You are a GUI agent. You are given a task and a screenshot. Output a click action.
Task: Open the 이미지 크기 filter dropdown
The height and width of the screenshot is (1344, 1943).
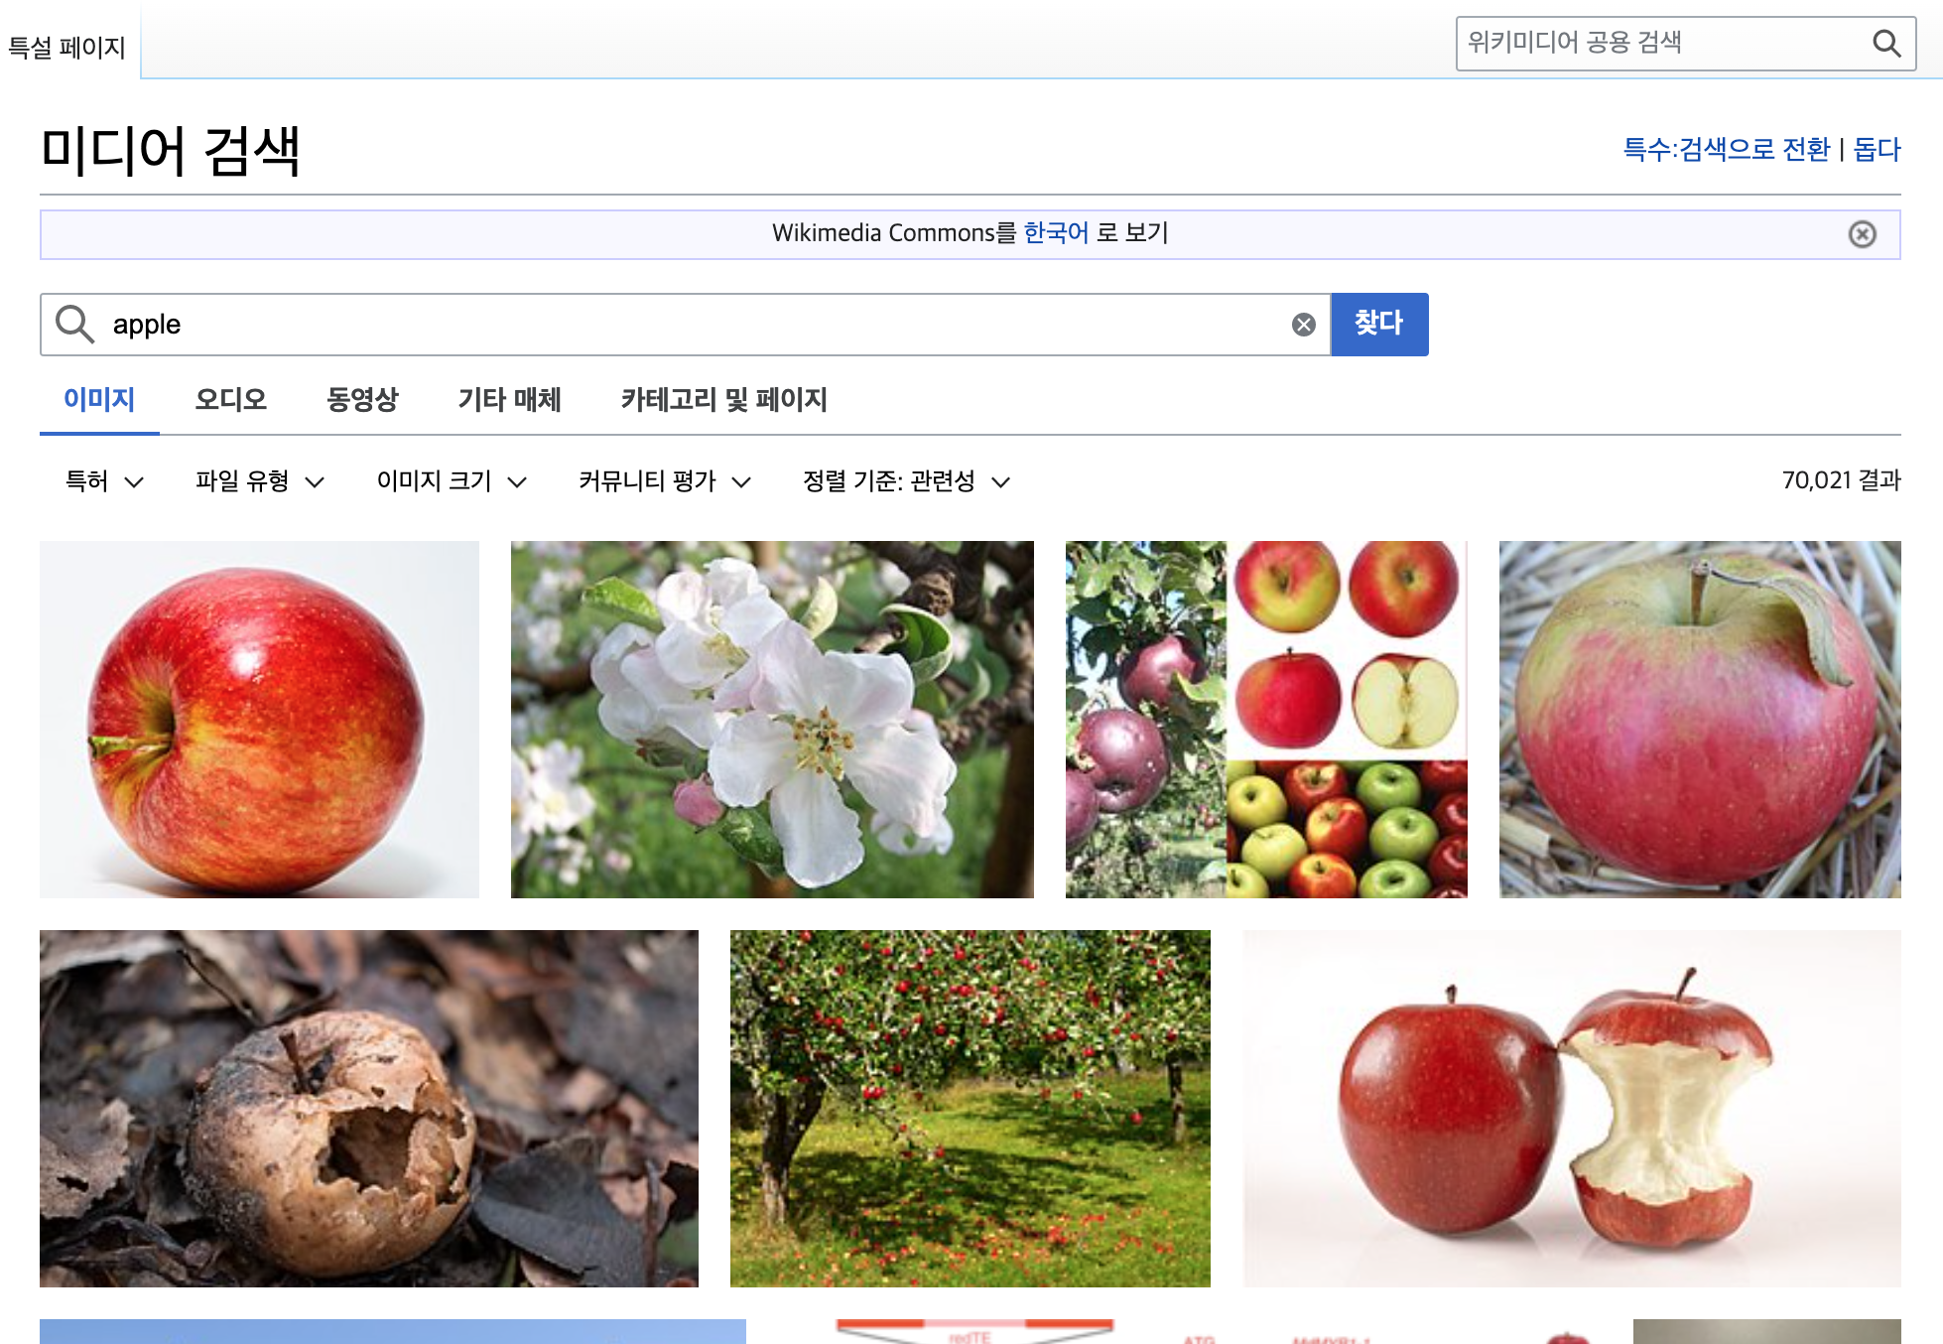[x=452, y=481]
